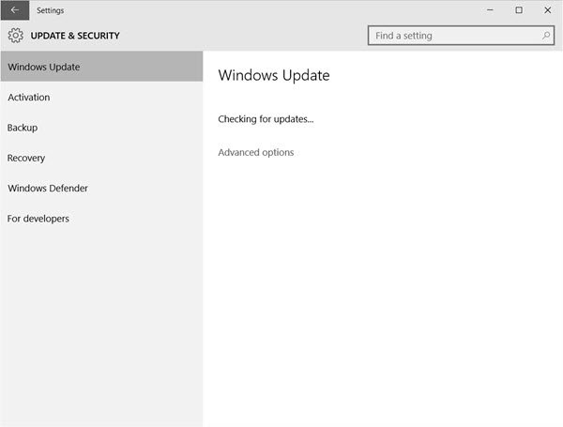563x427 pixels.
Task: Maximize the Settings window
Action: [519, 10]
